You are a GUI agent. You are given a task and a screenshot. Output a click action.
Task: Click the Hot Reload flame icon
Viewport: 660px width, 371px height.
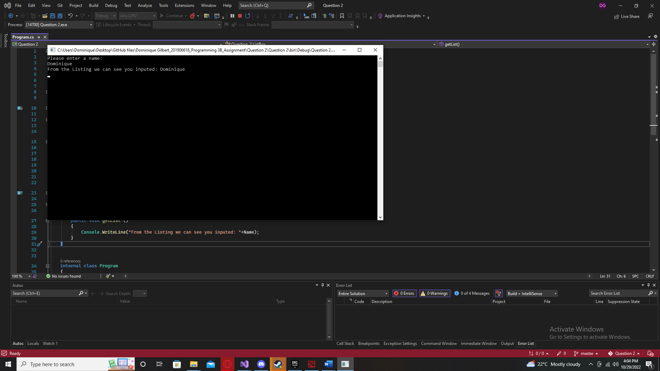point(192,16)
